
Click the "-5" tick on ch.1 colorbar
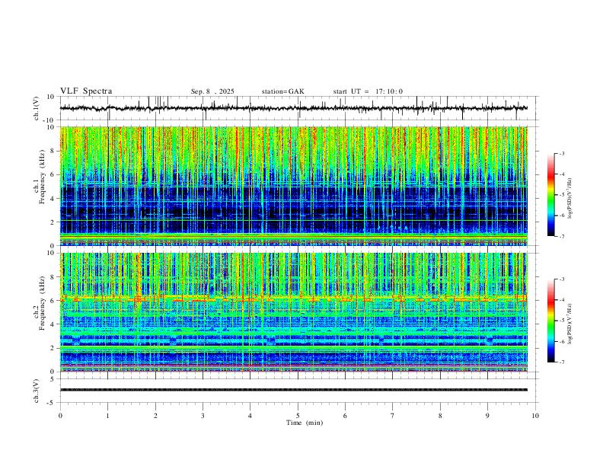(x=562, y=195)
